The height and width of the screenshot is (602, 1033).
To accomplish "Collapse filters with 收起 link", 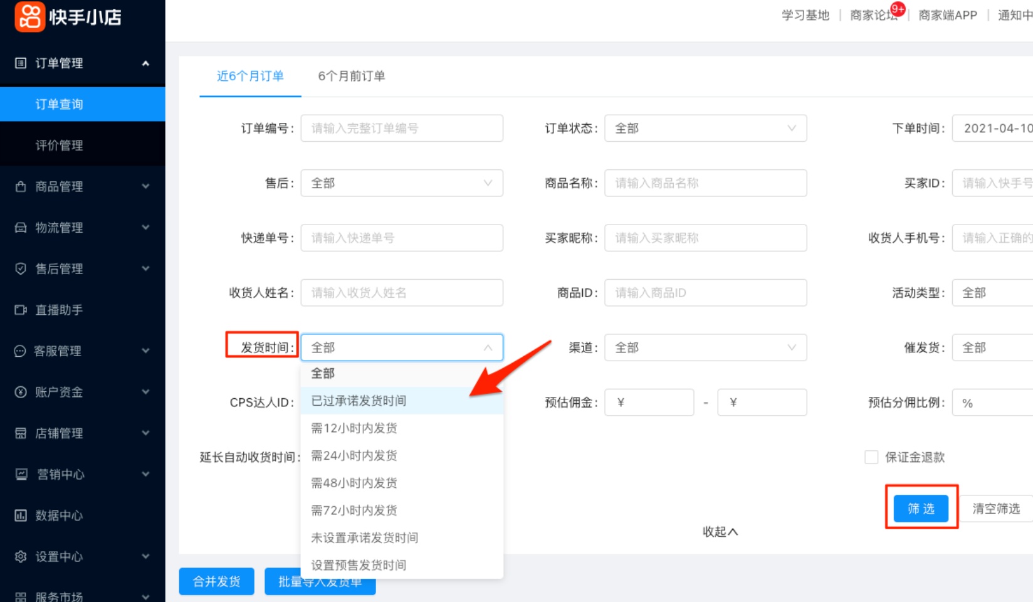I will click(720, 532).
